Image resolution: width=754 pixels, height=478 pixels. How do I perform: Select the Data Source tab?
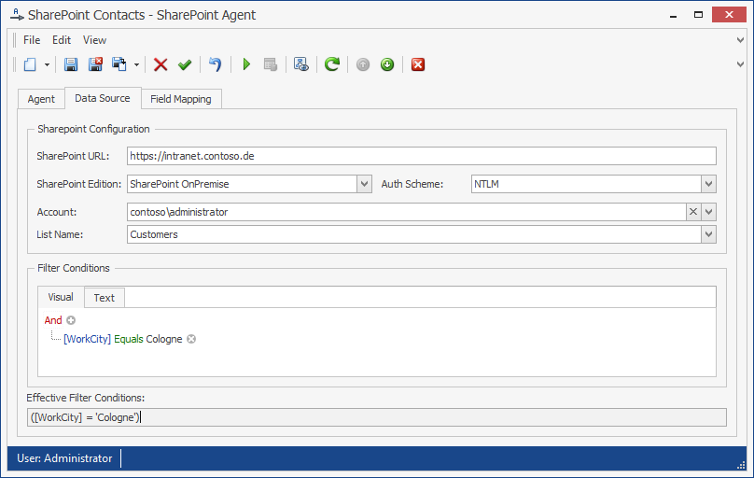[103, 98]
